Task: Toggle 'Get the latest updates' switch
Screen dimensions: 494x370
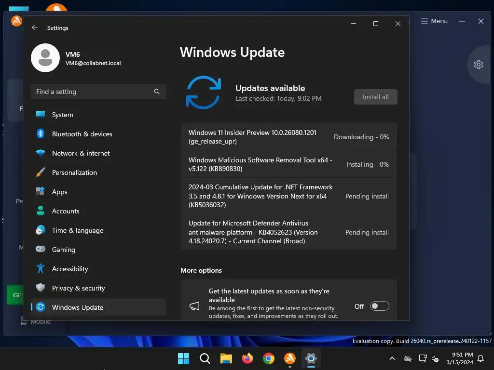Action: (x=379, y=306)
